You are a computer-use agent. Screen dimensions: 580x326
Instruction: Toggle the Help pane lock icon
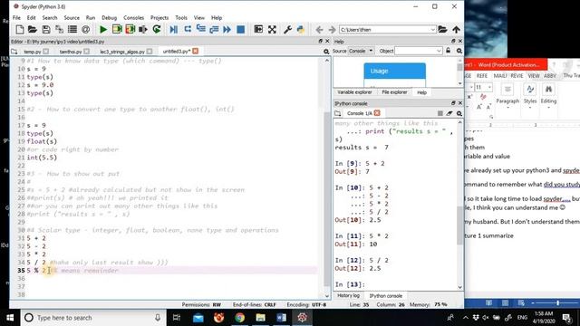(448, 51)
